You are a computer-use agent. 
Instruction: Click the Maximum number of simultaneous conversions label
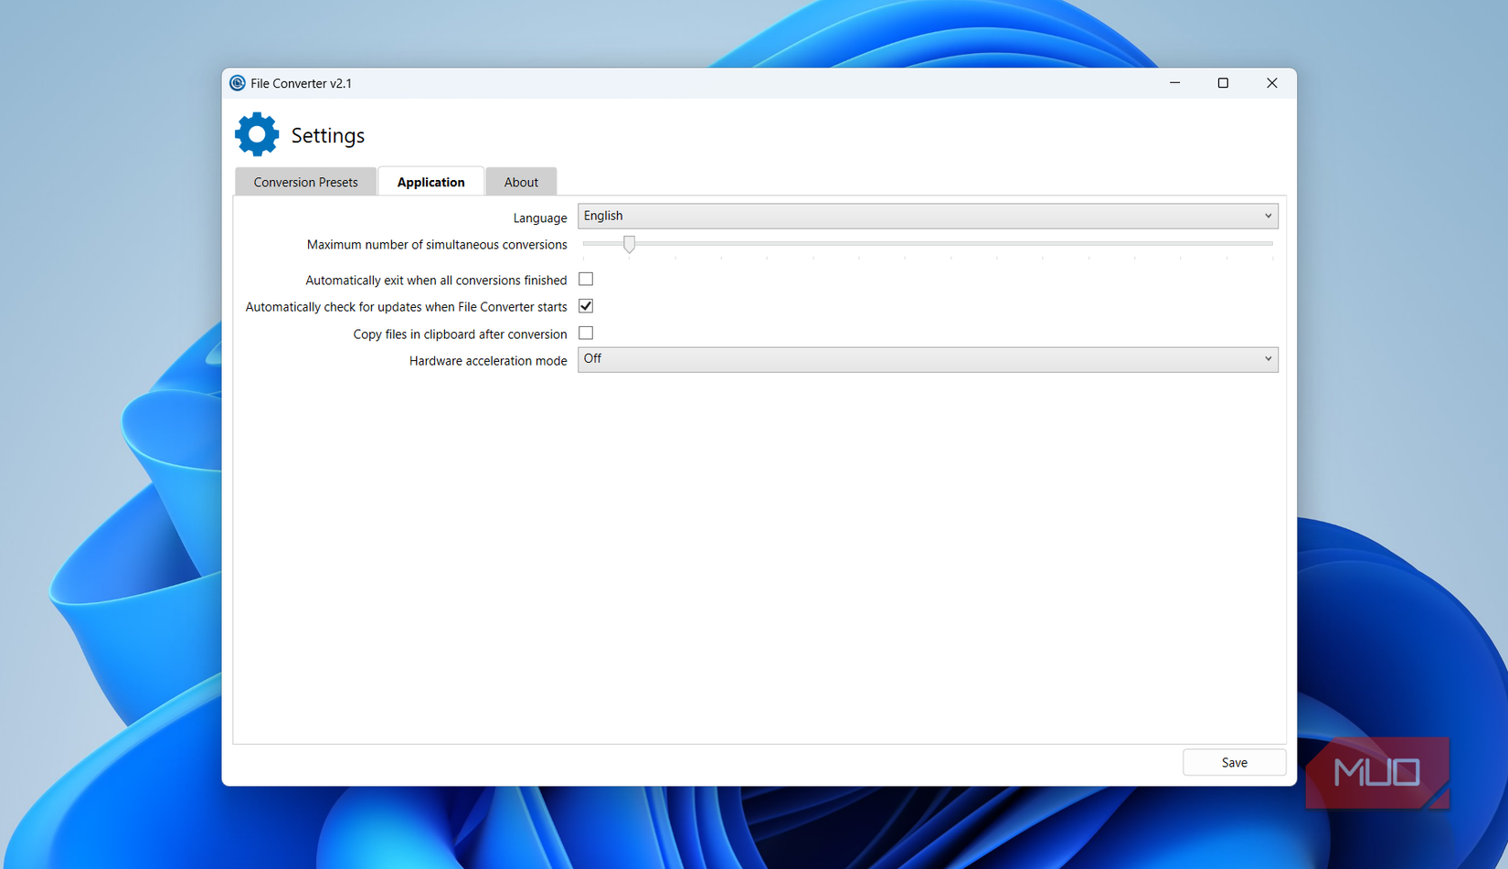click(436, 244)
